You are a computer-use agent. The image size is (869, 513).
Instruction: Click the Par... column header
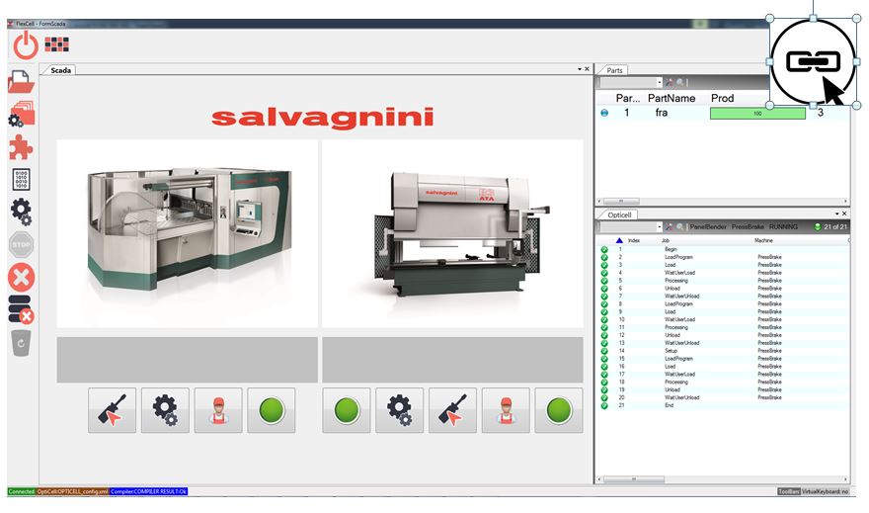tap(627, 98)
